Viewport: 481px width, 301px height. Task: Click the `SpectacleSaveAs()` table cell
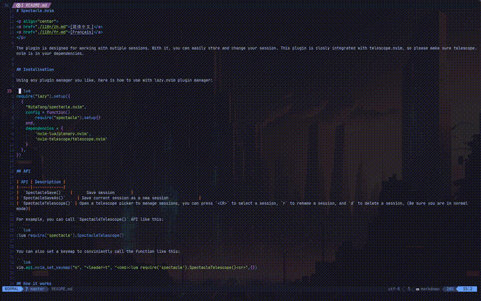point(43,198)
